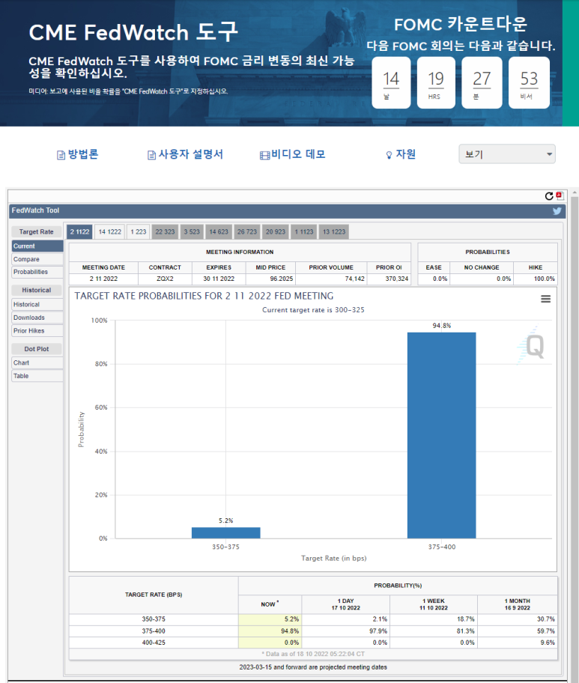This screenshot has width=579, height=683.
Task: Open the Downloads sidebar item
Action: 37,318
